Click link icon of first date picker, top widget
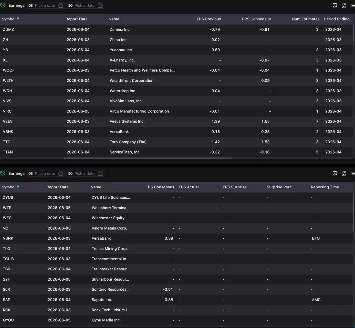The height and width of the screenshot is (328, 355). click(31, 5)
